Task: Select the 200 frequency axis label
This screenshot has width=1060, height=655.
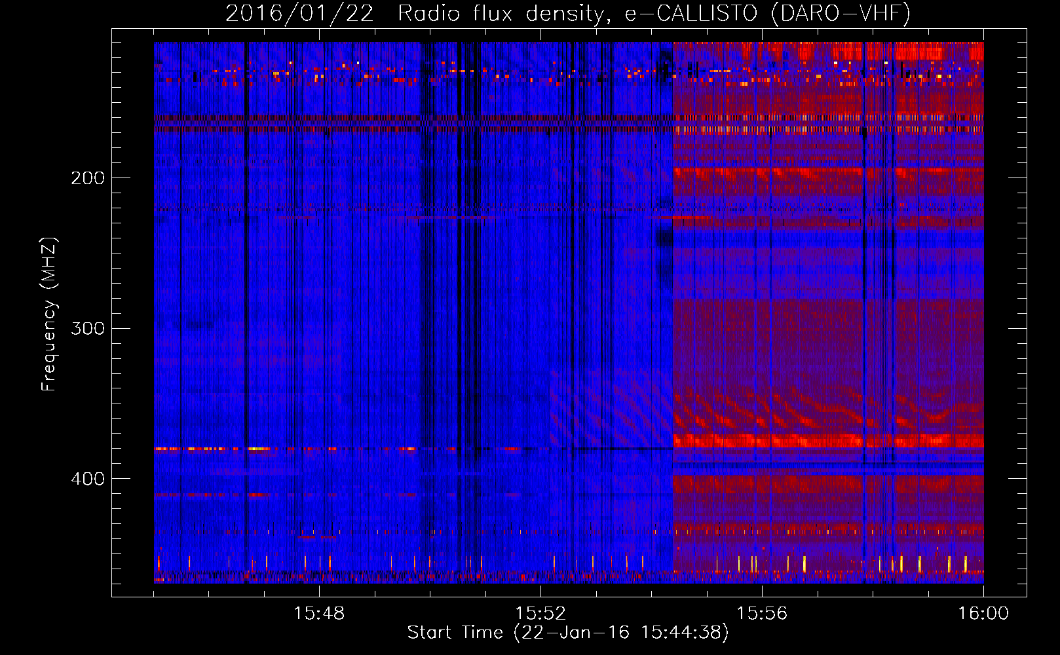Action: (87, 178)
